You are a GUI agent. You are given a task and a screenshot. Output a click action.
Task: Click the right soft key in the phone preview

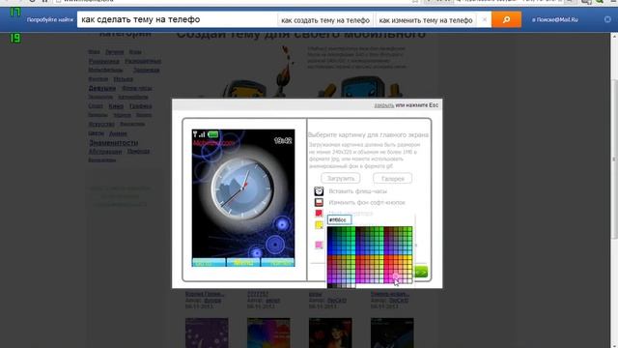click(x=277, y=262)
